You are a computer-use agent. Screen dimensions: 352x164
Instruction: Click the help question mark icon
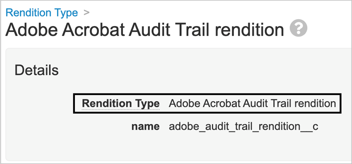298,29
